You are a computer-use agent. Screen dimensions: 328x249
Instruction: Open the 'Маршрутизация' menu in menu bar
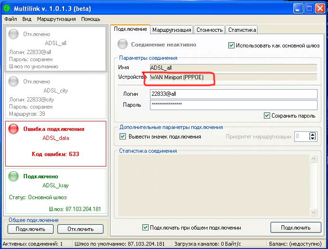(x=56, y=19)
